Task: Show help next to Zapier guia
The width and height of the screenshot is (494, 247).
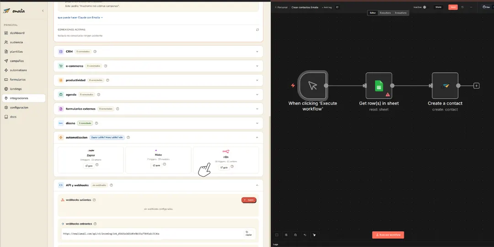Action: point(97,165)
